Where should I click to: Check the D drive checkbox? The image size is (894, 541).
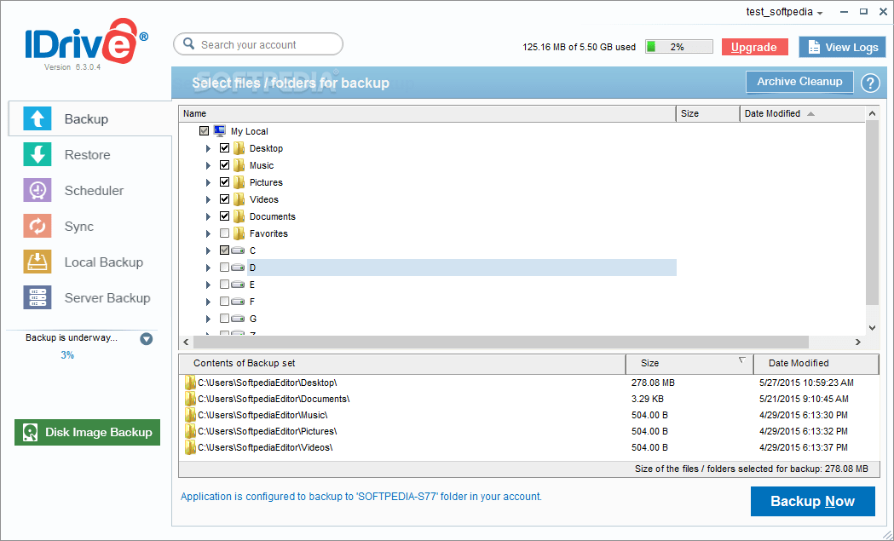tap(225, 268)
